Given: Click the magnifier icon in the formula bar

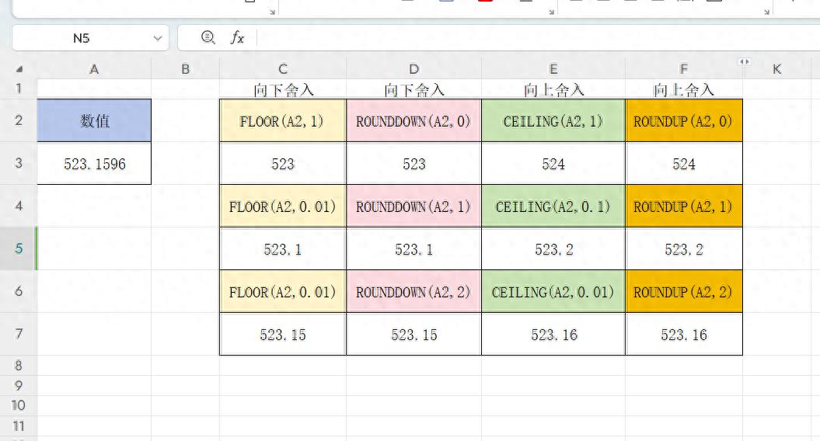Looking at the screenshot, I should (x=208, y=37).
